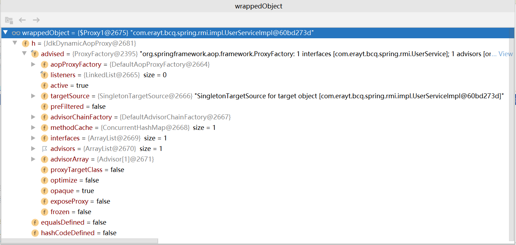The width and height of the screenshot is (516, 245).
Task: Click the {LinkedList@2665} value
Action: click(112, 75)
